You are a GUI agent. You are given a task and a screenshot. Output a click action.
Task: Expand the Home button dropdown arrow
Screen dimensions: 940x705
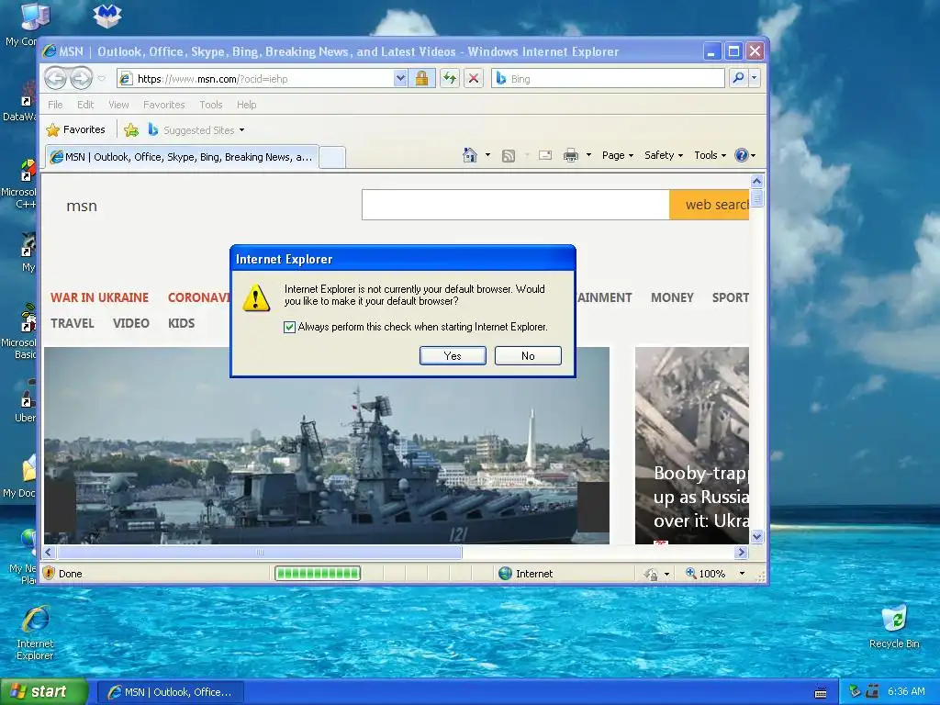487,155
